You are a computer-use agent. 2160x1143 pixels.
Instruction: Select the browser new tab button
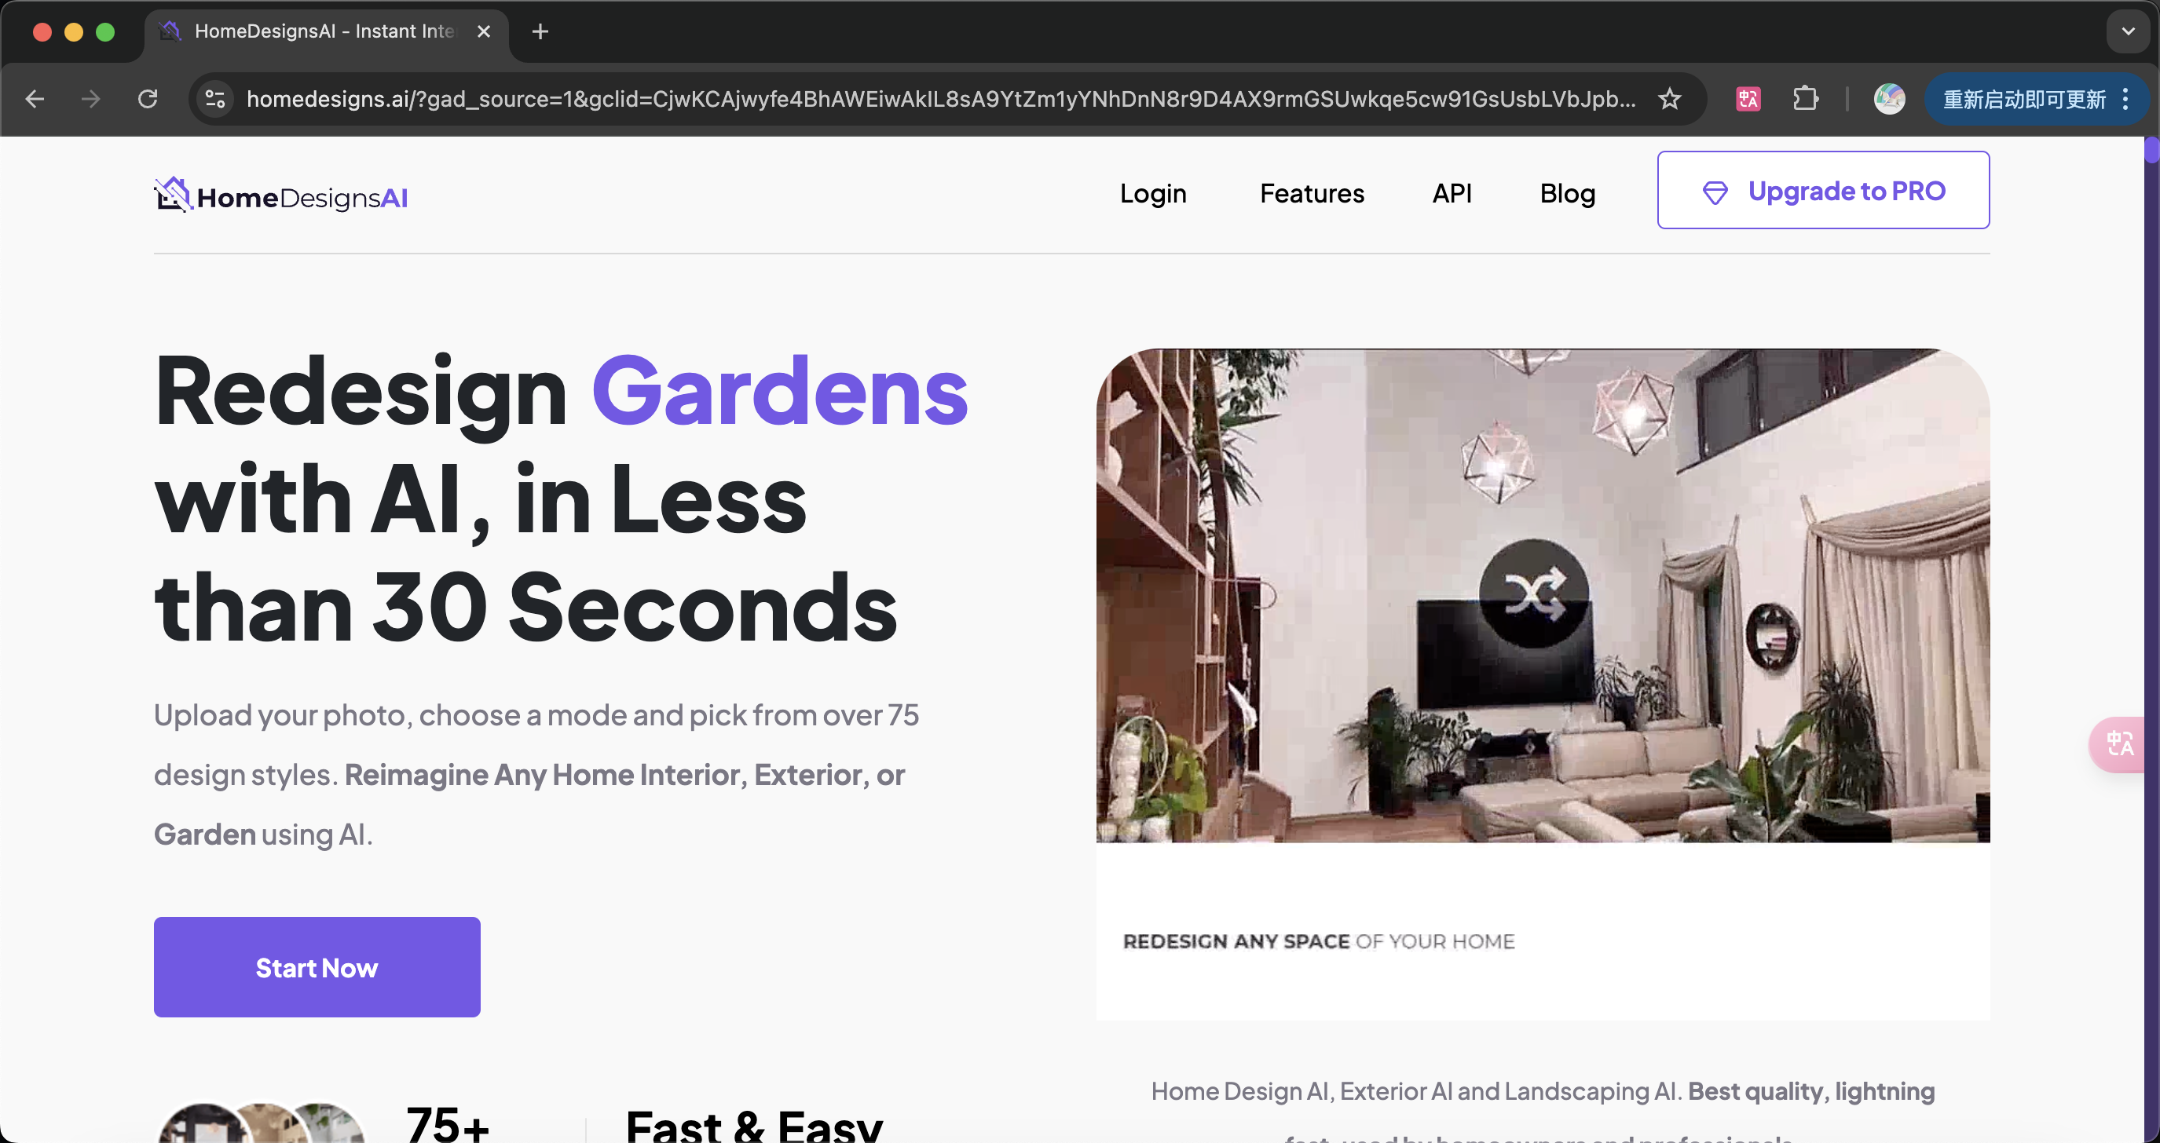tap(540, 31)
